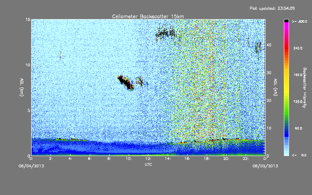This screenshot has height=195, width=312.
Task: Click the "6:" hour tick on time axis
Action: [x=90, y=159]
